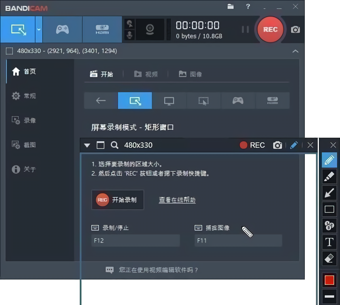Close the capture rectangle window
This screenshot has height=305, width=340.
[310, 145]
